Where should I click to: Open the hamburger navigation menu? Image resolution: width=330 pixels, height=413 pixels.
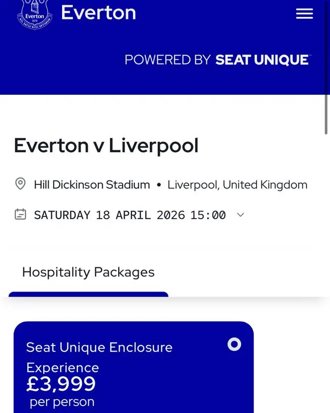tap(304, 14)
